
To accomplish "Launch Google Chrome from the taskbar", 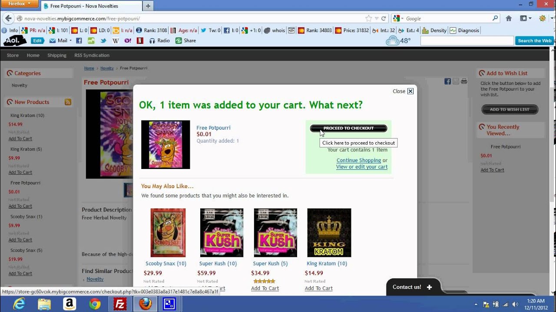I will pos(95,304).
